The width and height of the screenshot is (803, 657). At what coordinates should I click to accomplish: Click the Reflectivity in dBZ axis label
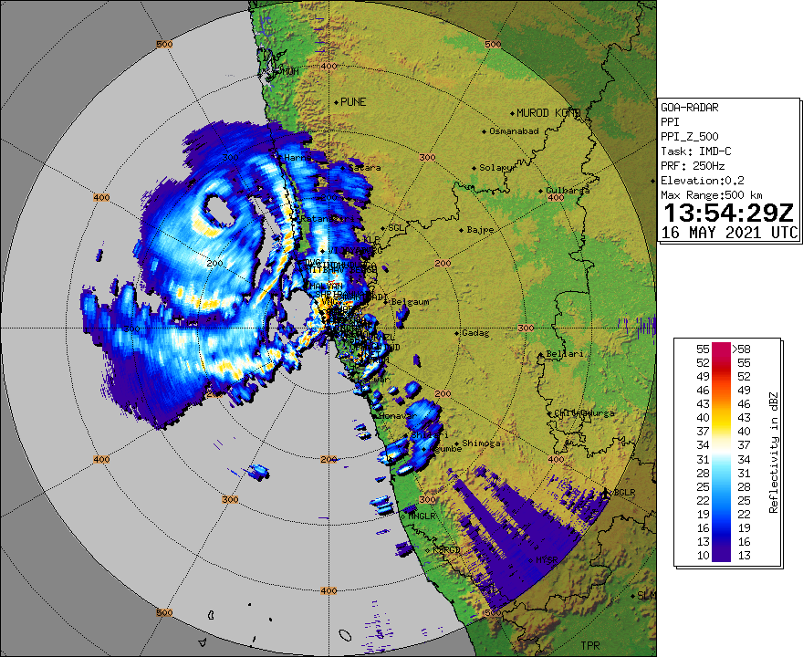pos(773,453)
